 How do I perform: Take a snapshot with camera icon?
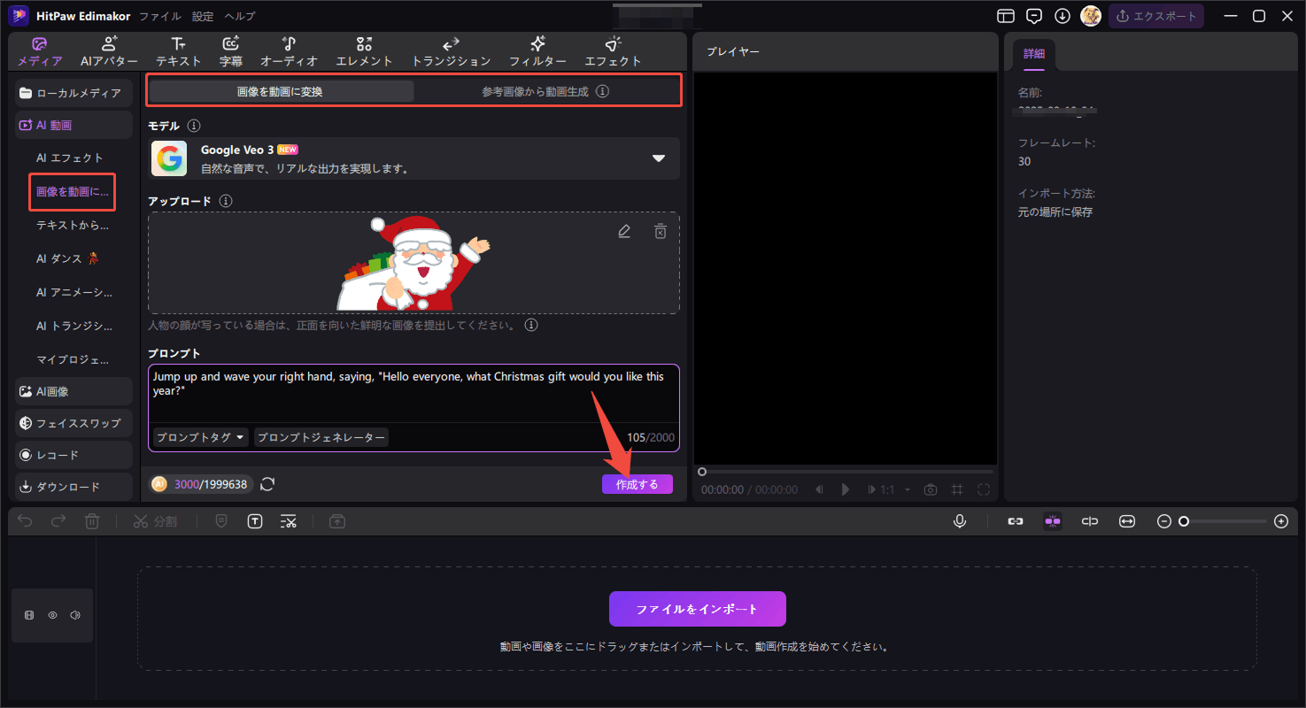pyautogui.click(x=931, y=489)
